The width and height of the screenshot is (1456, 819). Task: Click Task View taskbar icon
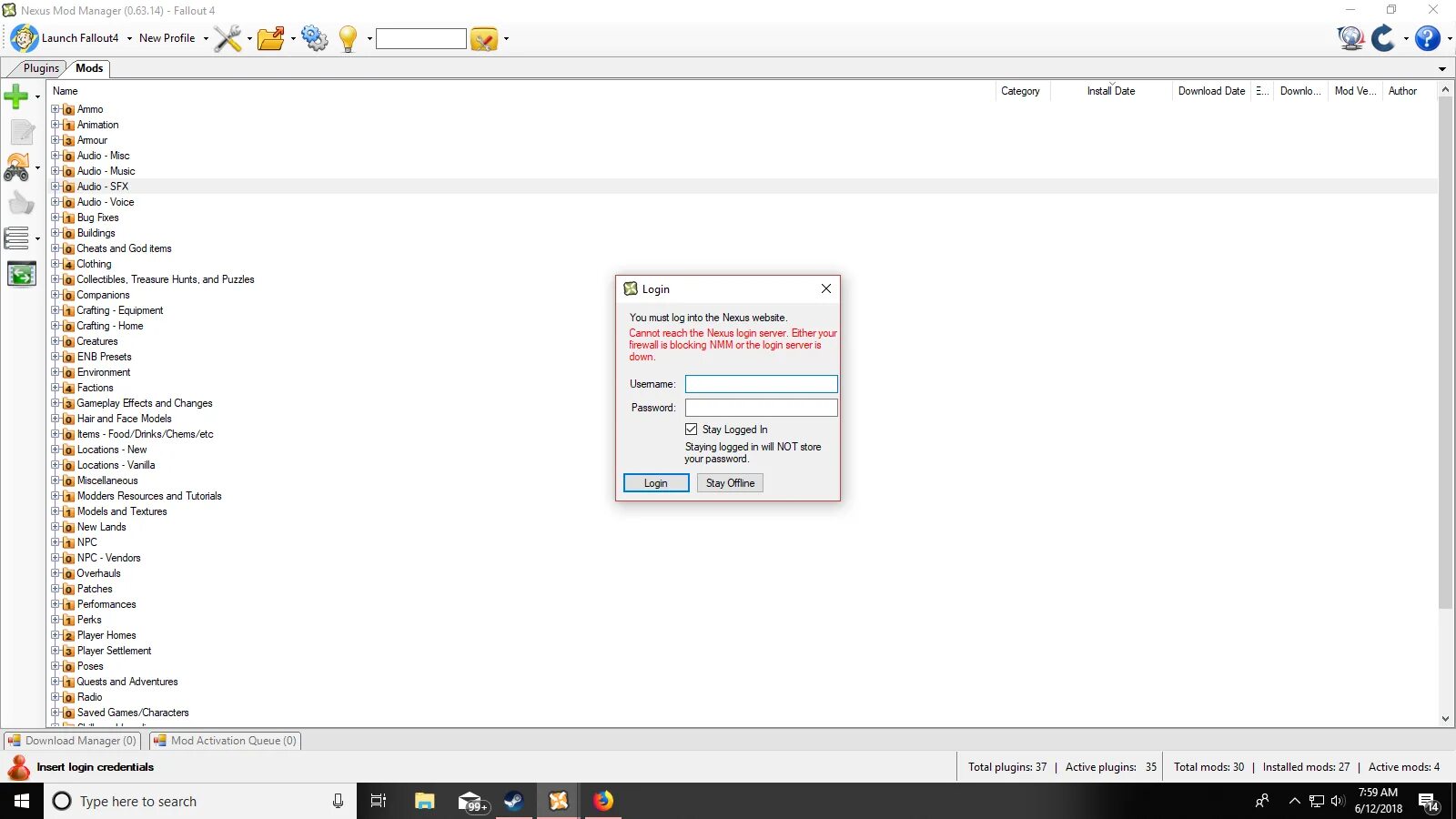[379, 801]
